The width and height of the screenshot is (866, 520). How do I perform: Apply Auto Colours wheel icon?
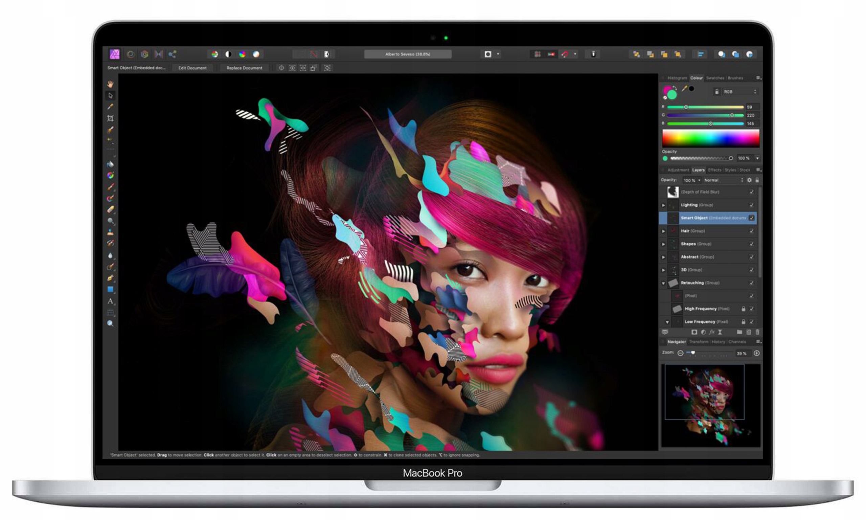[x=242, y=54]
